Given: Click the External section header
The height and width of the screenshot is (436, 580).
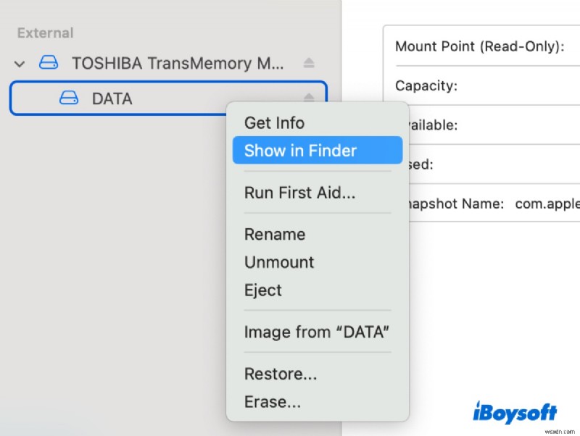Looking at the screenshot, I should tap(45, 33).
